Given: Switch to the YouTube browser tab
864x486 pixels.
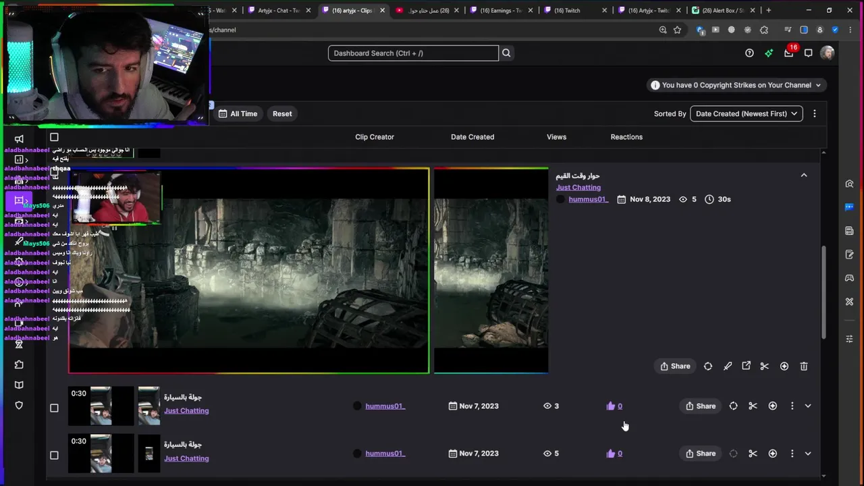Looking at the screenshot, I should 427,10.
